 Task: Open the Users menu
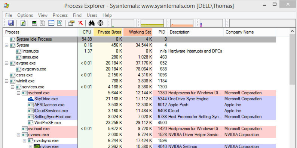pyautogui.click(x=92, y=15)
